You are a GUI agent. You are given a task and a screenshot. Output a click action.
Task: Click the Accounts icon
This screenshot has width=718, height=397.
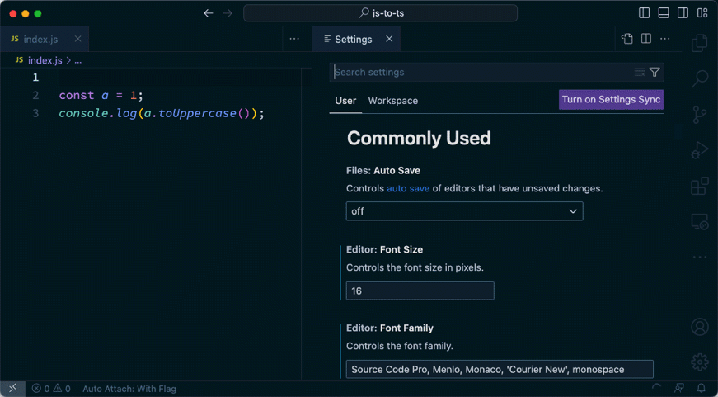coord(700,327)
